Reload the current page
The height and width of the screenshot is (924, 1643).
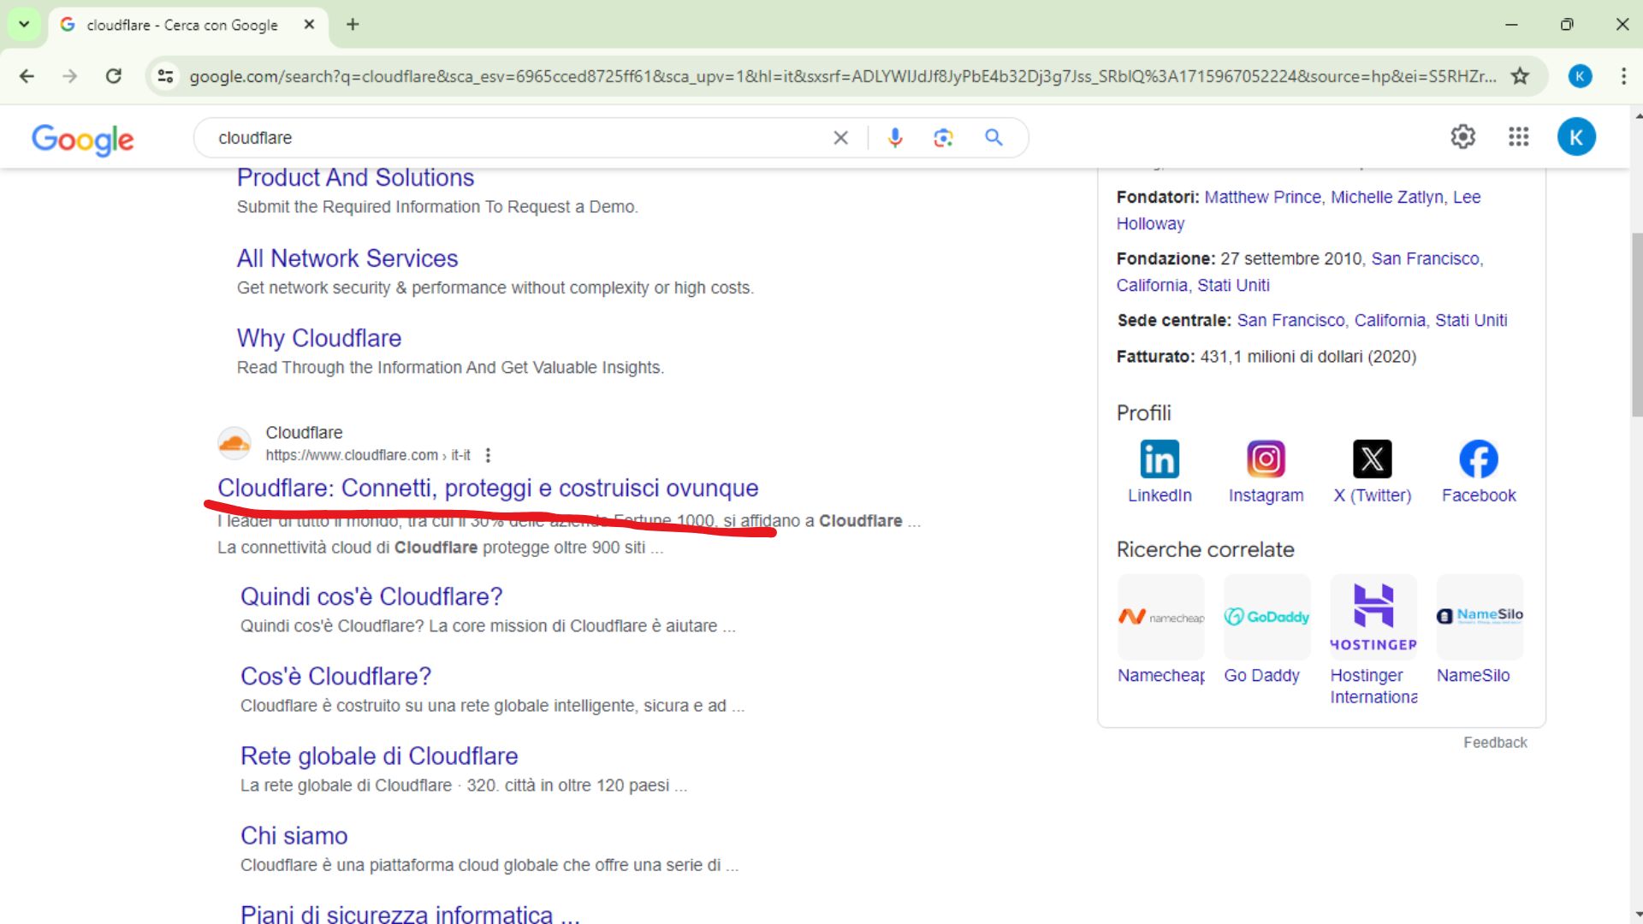pos(113,76)
